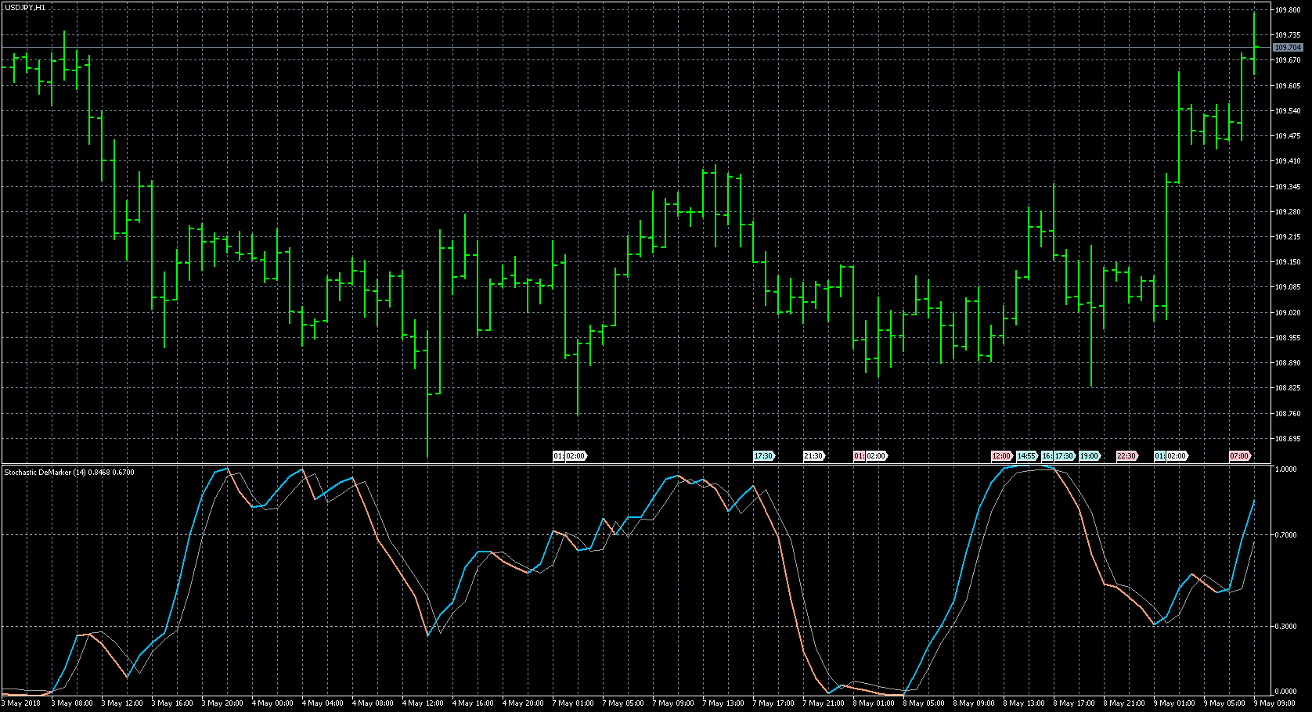The image size is (1312, 712).
Task: Click the 7 May 01:00 time axis label
Action: click(573, 703)
